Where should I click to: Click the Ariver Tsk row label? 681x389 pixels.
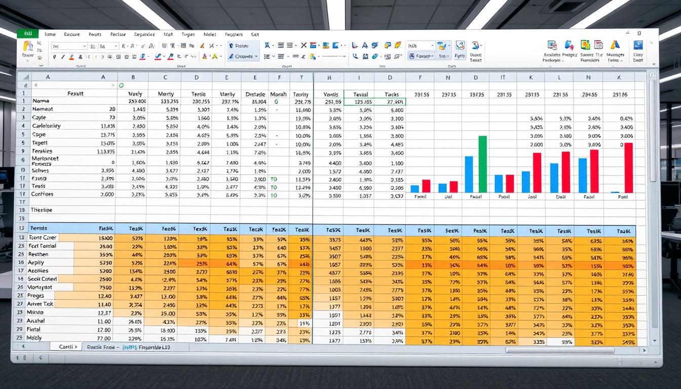[x=41, y=304]
